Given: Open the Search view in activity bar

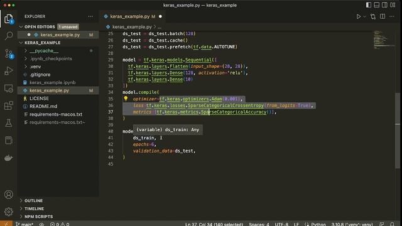Looking at the screenshot, I should (8, 36).
